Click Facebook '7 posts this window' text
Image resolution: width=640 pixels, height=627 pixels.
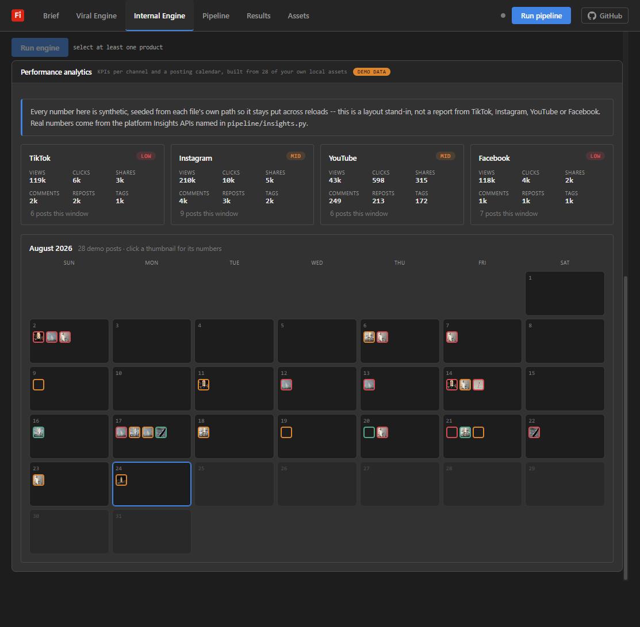click(508, 214)
